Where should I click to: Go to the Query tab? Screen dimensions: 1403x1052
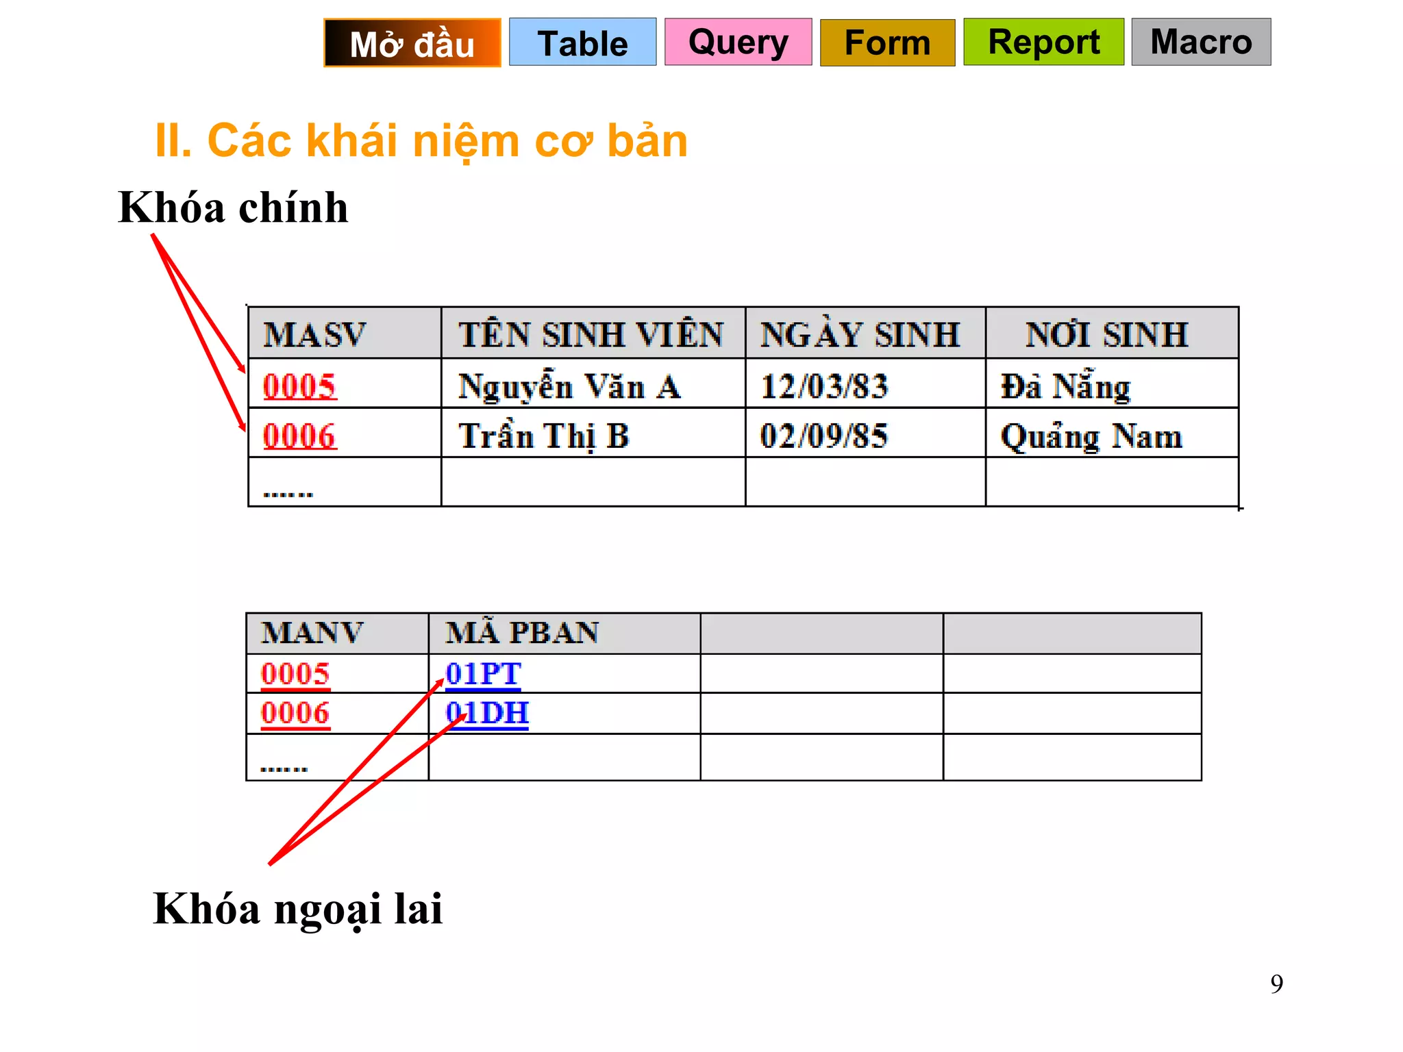coord(738,42)
